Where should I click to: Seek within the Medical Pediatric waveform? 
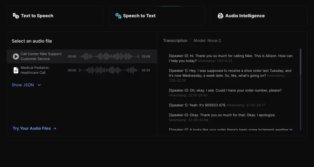pyautogui.click(x=109, y=70)
